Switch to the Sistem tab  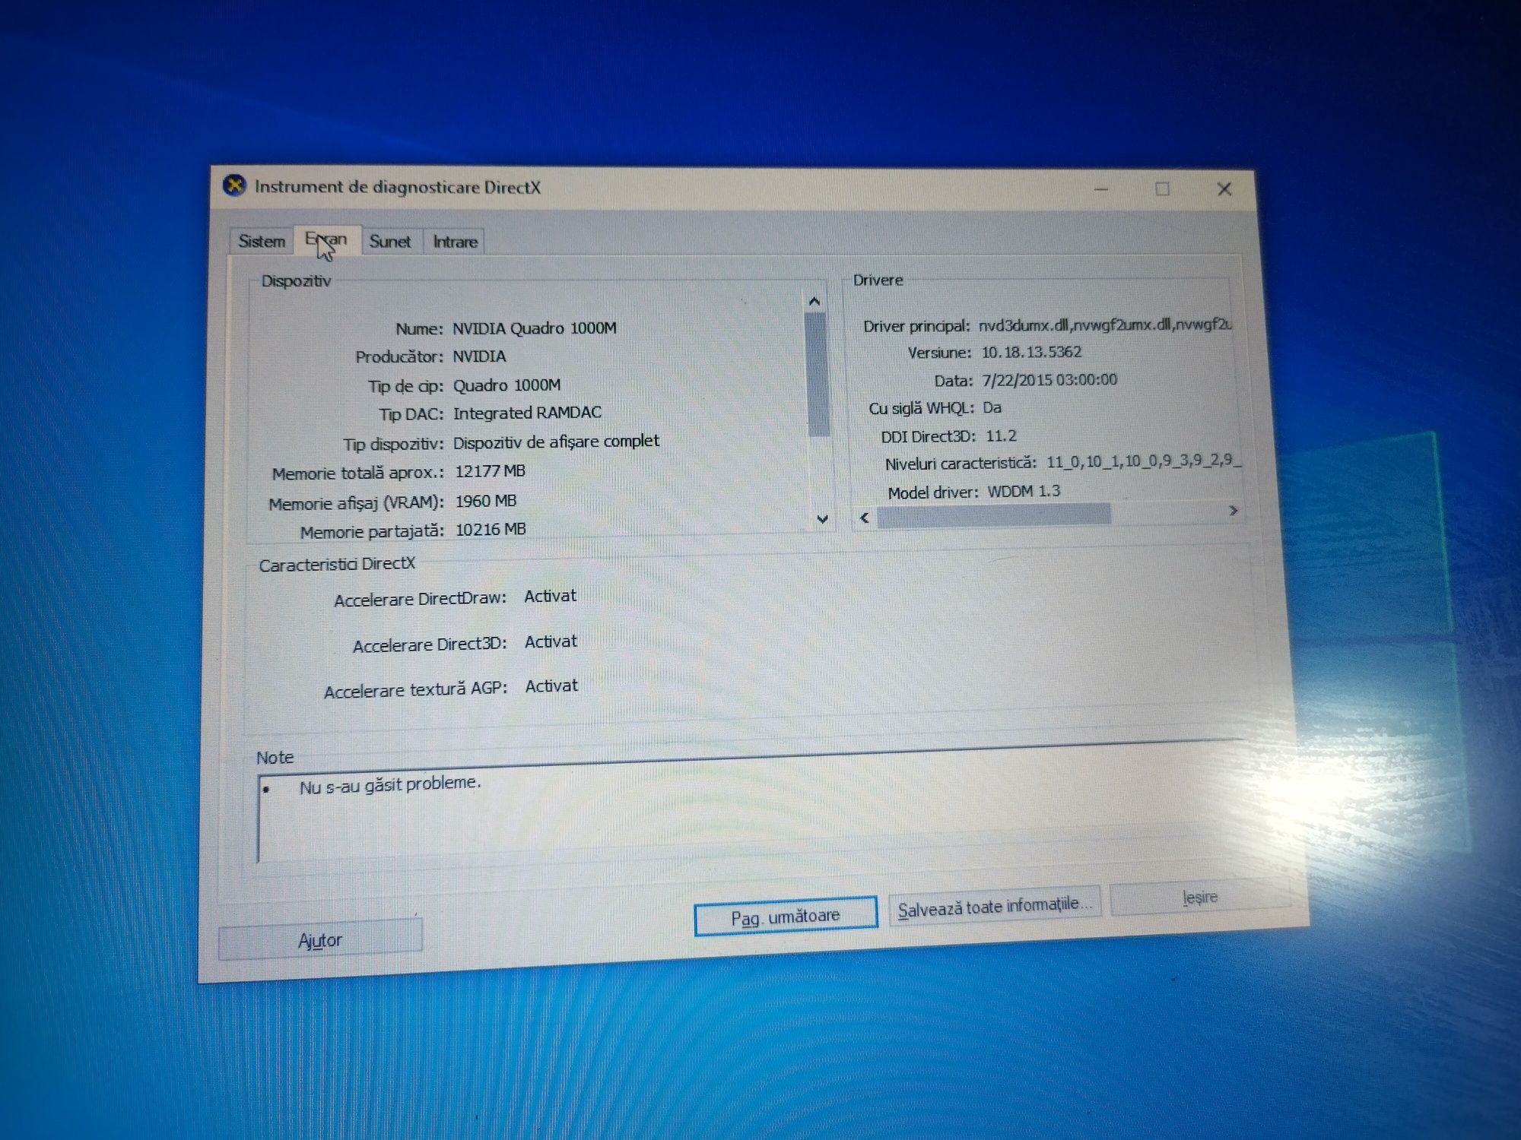pos(262,242)
